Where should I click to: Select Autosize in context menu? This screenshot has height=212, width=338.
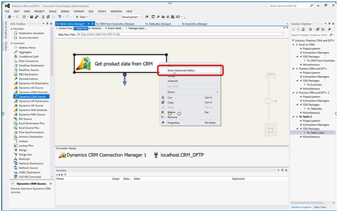pyautogui.click(x=190, y=81)
